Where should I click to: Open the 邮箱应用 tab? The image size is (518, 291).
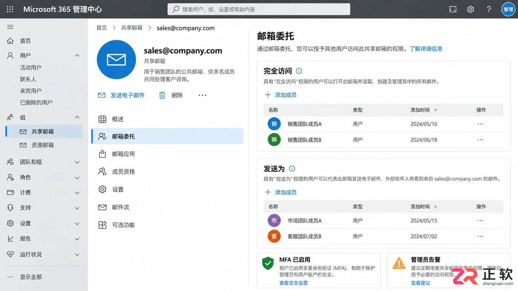coord(167,154)
